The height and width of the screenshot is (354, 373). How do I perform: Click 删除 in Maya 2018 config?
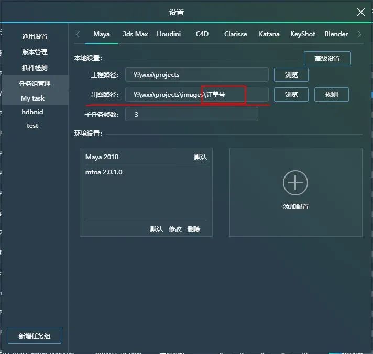pos(193,229)
